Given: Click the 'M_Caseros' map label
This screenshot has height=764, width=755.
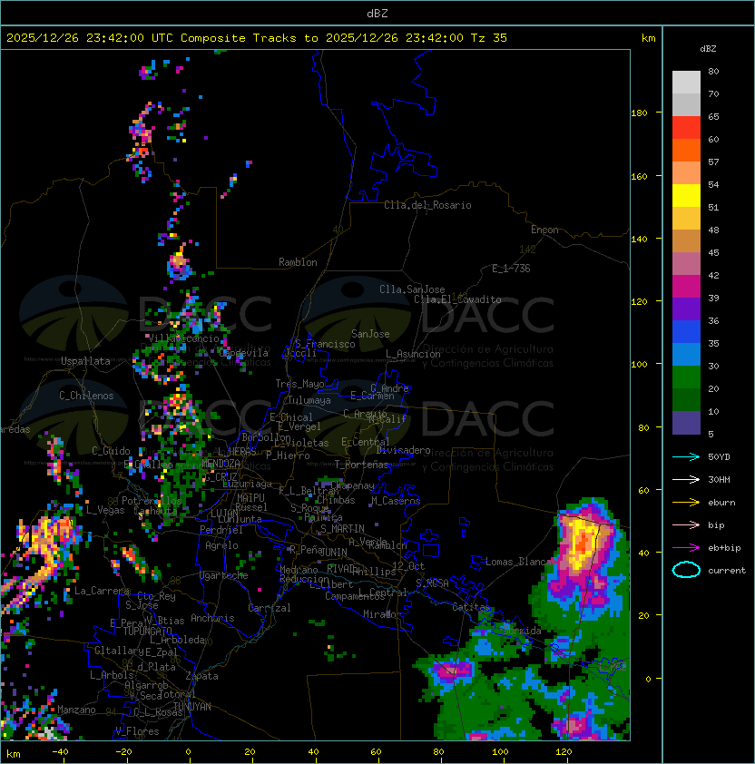Looking at the screenshot, I should tap(396, 500).
